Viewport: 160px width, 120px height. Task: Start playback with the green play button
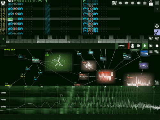click(145, 46)
